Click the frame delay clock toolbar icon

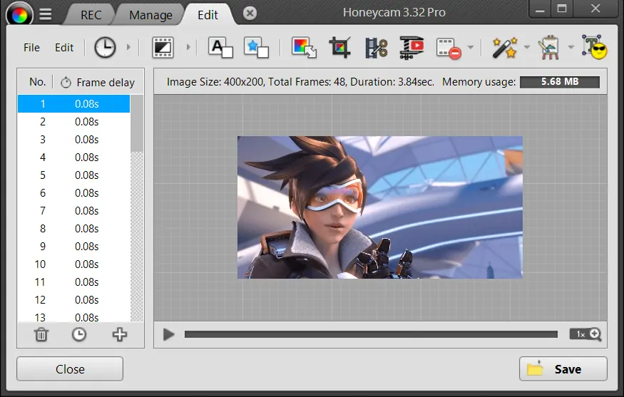coord(105,48)
